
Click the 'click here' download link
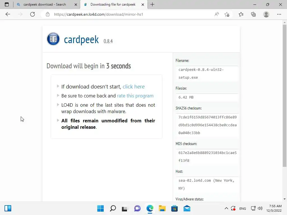[x=134, y=87]
